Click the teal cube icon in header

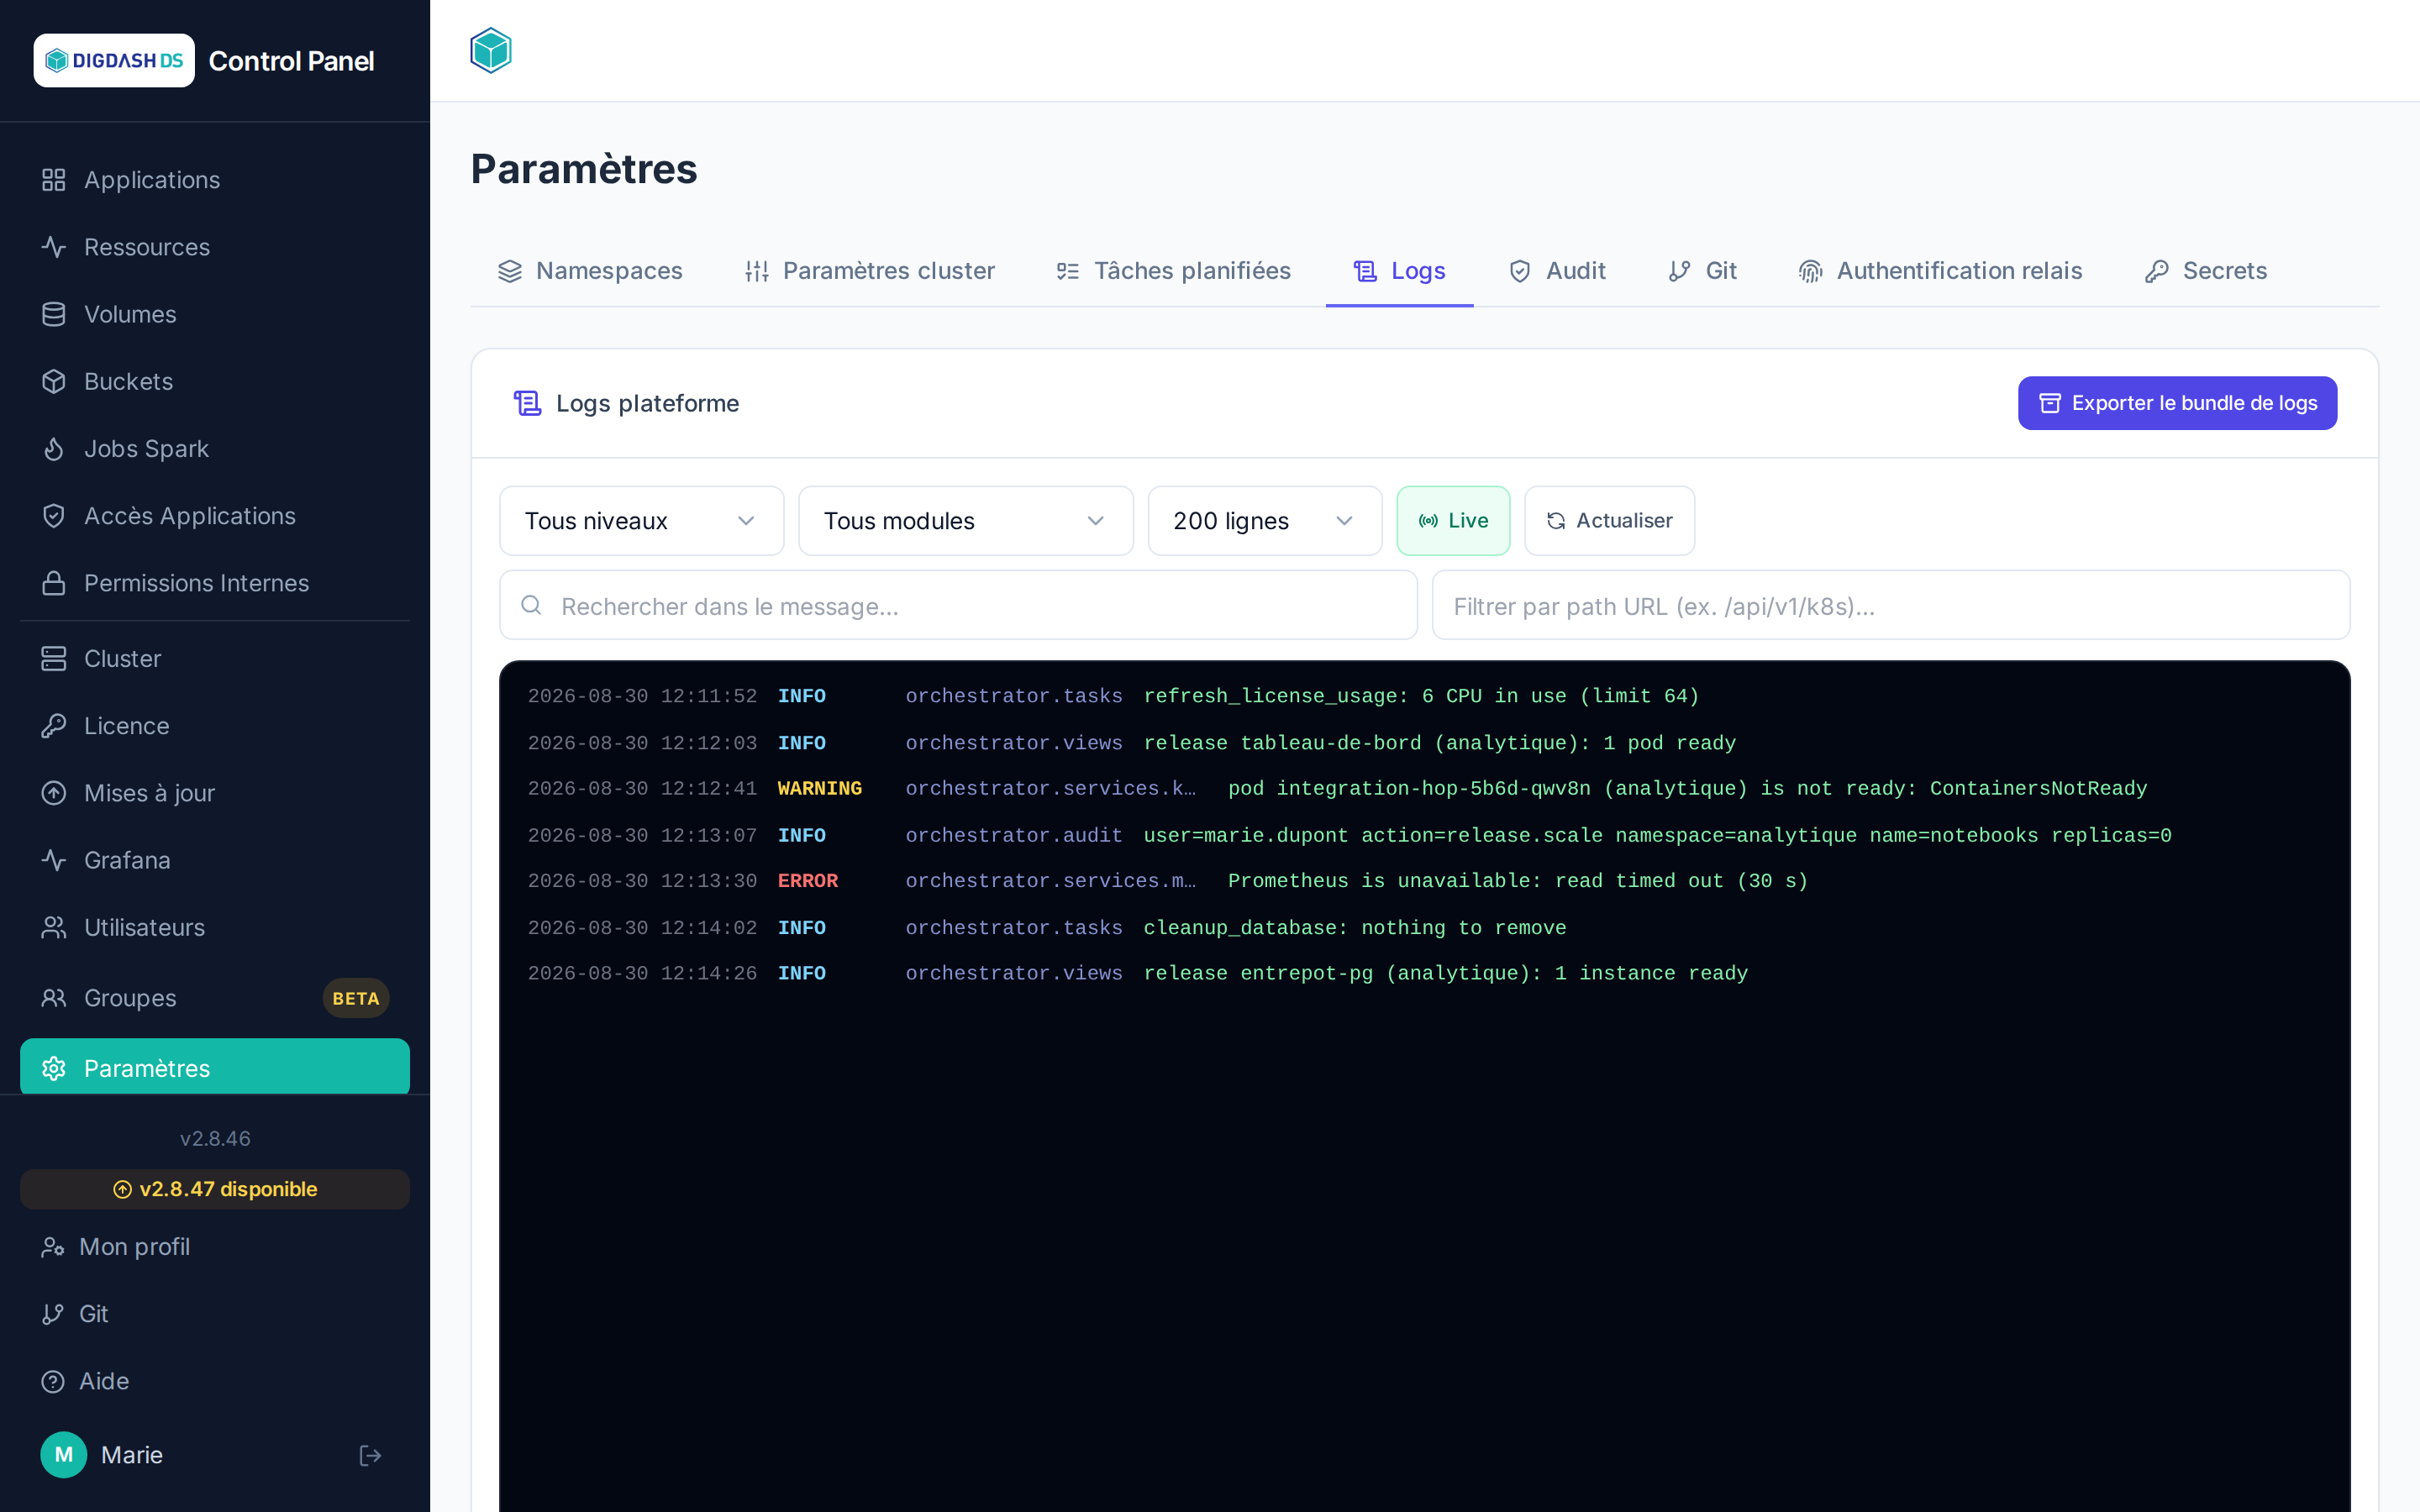[491, 50]
